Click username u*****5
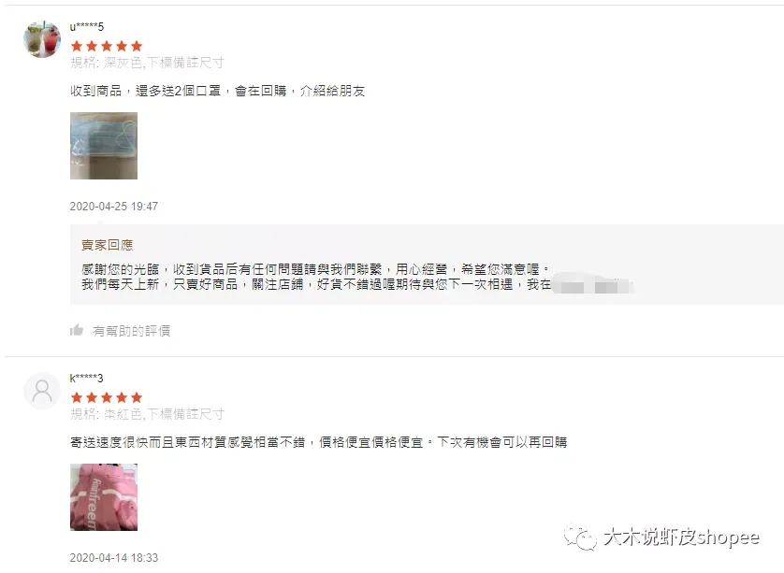 click(x=86, y=26)
